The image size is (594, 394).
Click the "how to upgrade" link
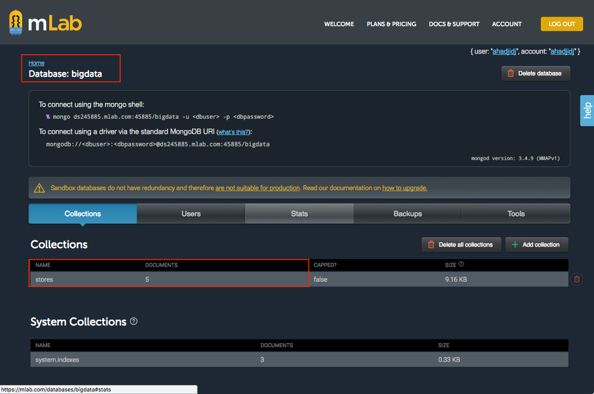(x=404, y=188)
